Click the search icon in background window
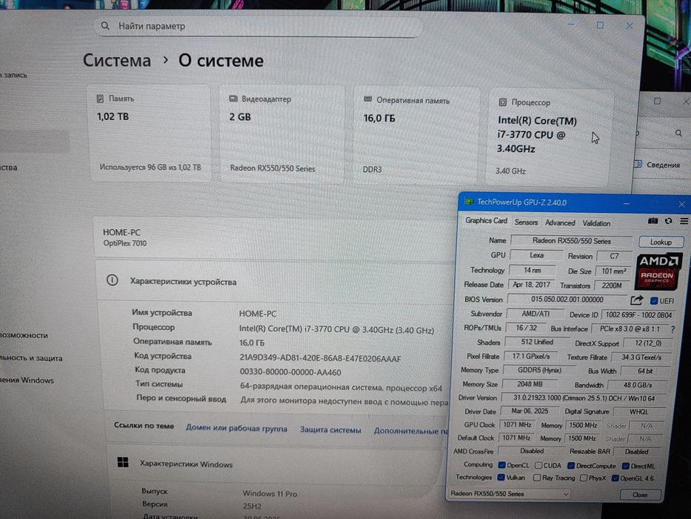 (678, 133)
